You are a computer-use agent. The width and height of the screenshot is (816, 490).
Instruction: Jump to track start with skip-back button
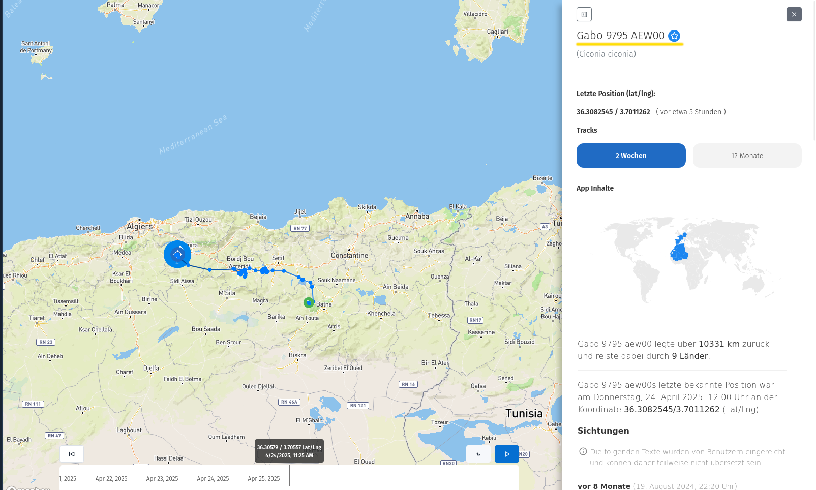click(72, 454)
